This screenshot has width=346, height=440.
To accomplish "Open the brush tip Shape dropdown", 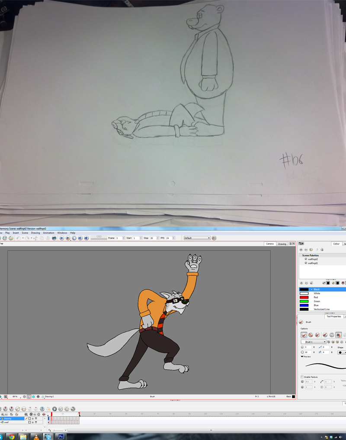I will pos(342,353).
